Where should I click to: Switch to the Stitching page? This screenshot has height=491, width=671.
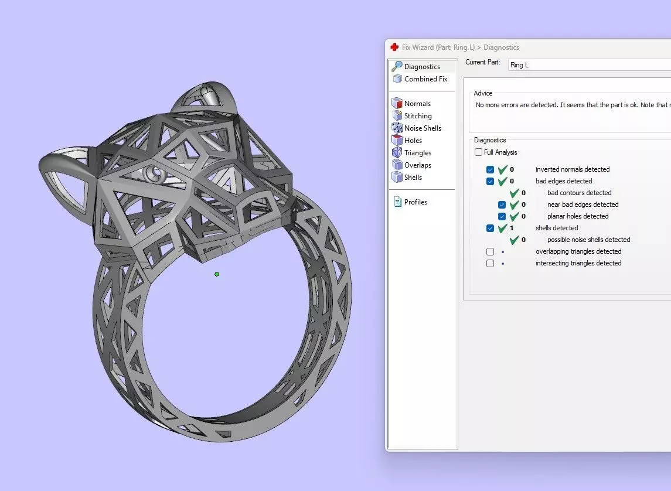tap(418, 116)
